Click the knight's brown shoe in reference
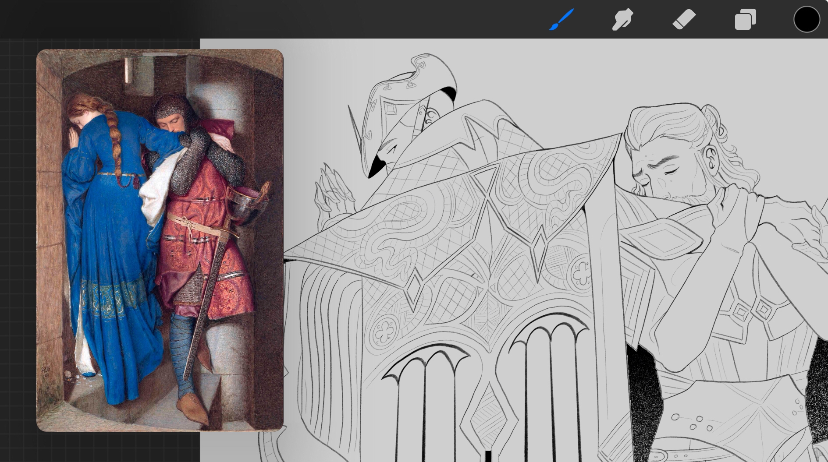Image resolution: width=828 pixels, height=462 pixels. 193,406
